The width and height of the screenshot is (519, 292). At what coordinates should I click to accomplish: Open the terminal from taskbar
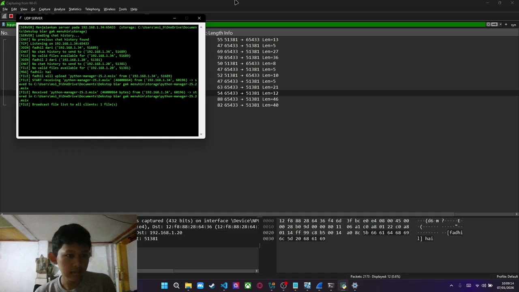click(331, 286)
